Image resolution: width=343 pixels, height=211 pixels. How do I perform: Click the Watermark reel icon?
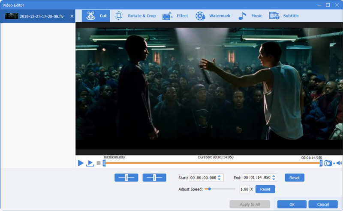[x=200, y=16]
